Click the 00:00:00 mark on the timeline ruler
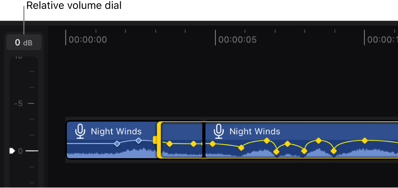The height and width of the screenshot is (188, 398). [88, 40]
